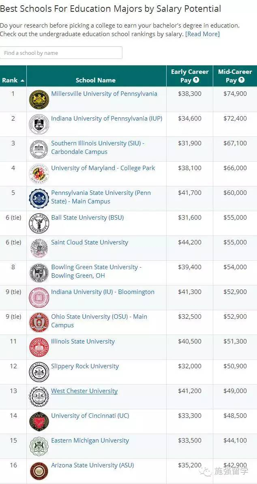Screen dimensions: 257x484
Task: Click Early Career Pay help question icon
Action: [196, 80]
